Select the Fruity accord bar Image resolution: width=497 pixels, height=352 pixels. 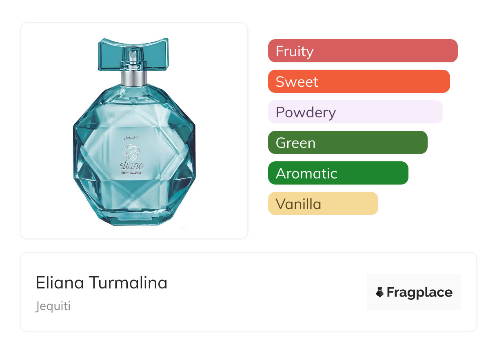point(363,51)
